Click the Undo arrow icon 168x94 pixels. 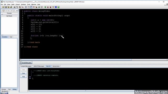point(23,7)
